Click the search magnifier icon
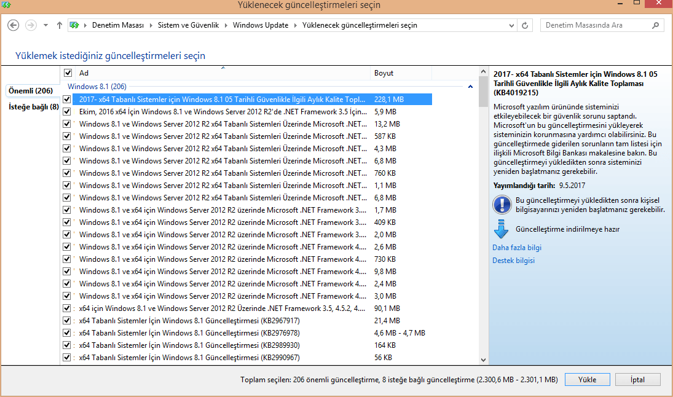 tap(655, 25)
